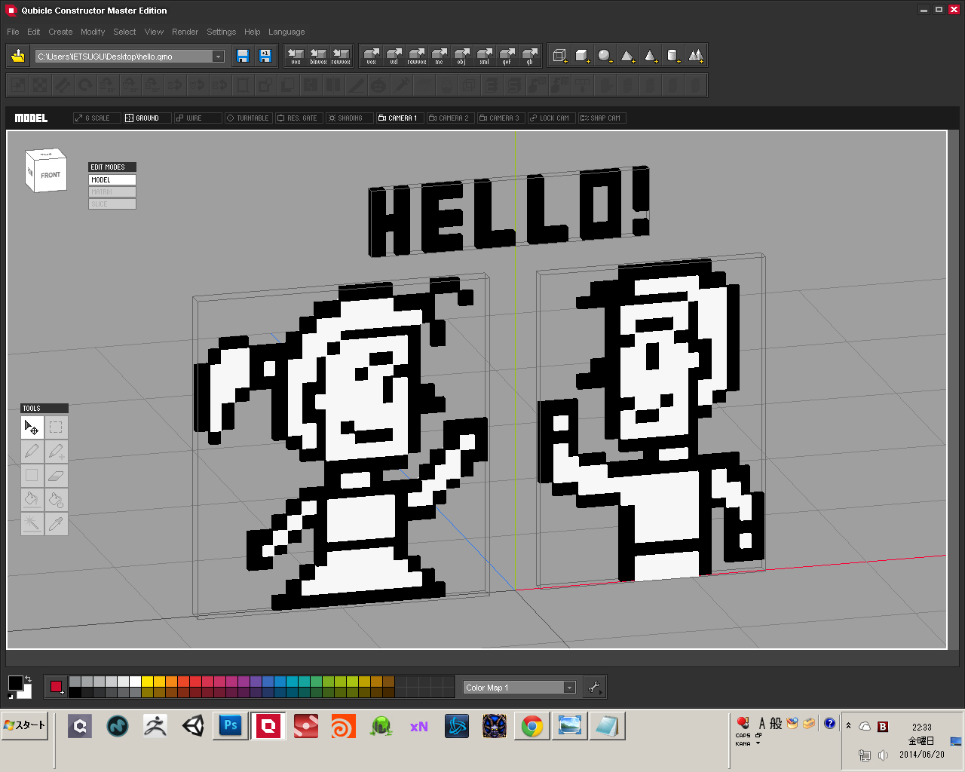Swap foreground and background colors
Screen dimensions: 965x772
28,679
